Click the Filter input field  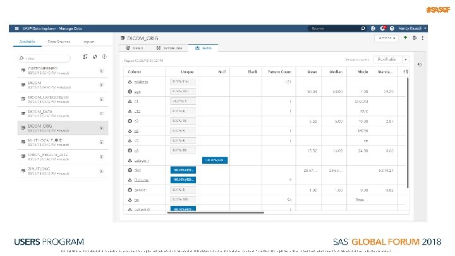coord(44,59)
